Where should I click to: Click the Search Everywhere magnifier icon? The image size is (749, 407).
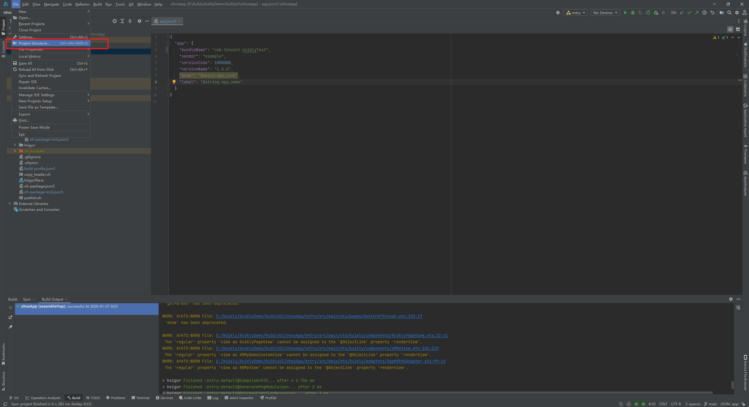coord(729,13)
